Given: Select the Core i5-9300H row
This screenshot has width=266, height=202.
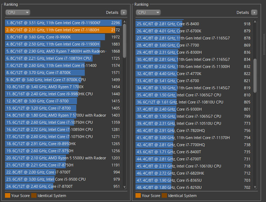Looking at the screenshot, I should click(194, 109).
